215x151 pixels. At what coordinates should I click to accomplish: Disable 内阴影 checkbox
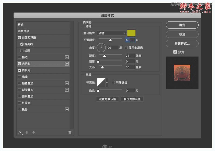click(x=19, y=64)
